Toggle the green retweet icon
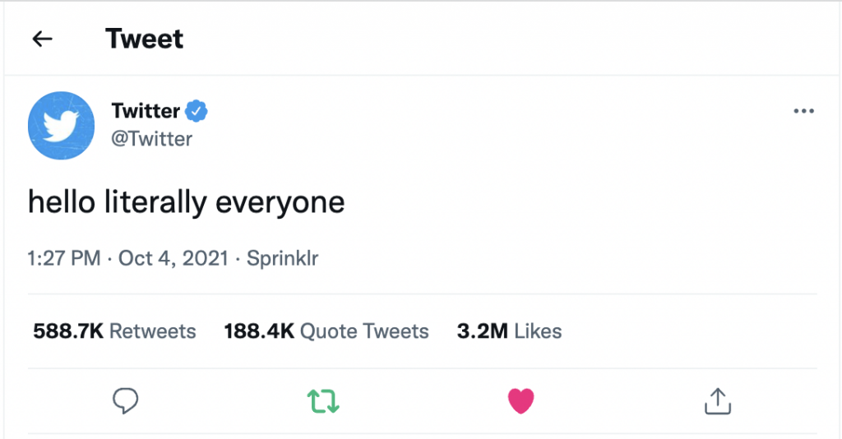Screen dimensions: 842x439 [323, 400]
